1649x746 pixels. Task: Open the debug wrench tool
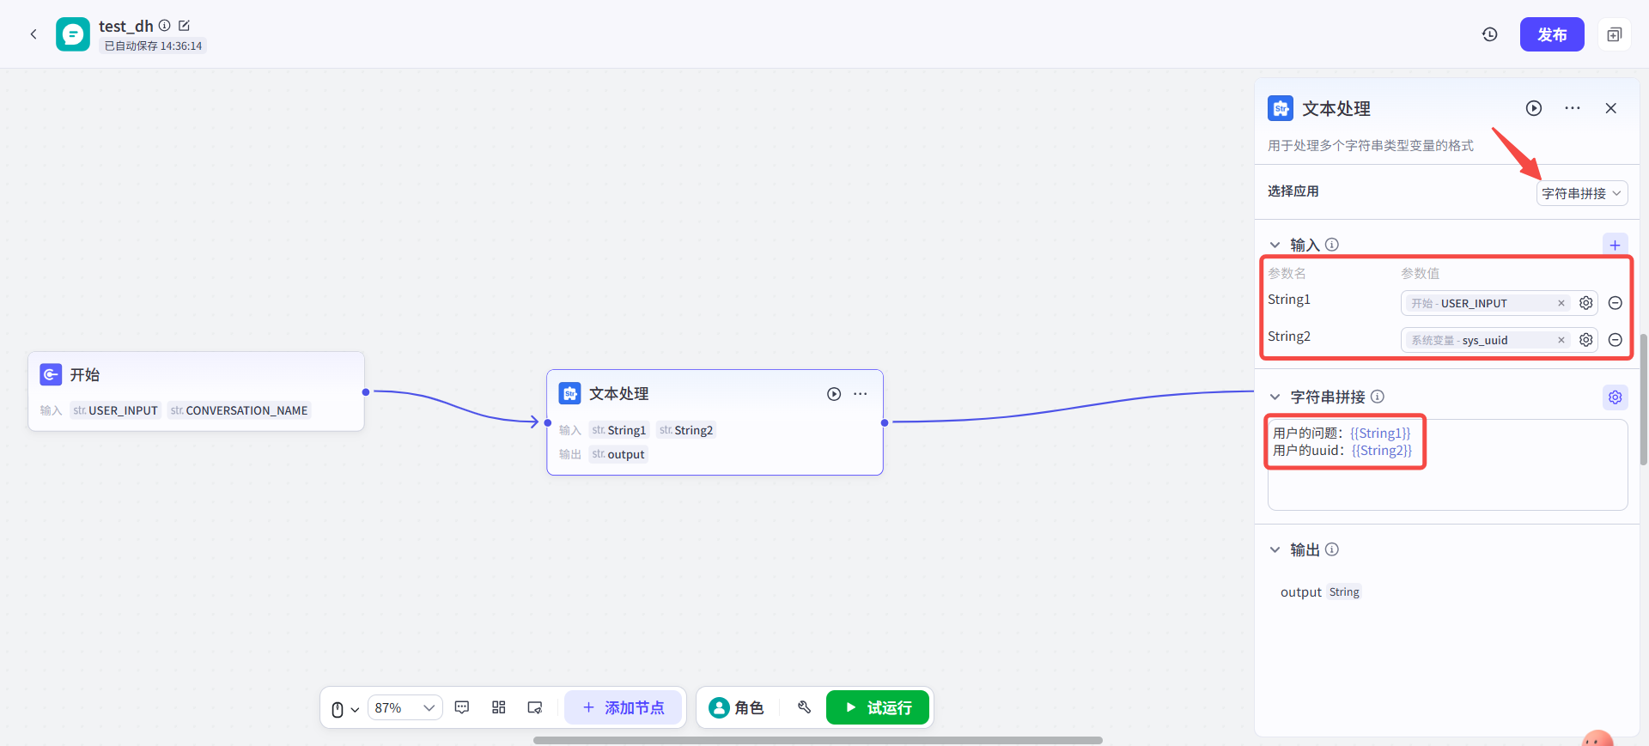805,707
